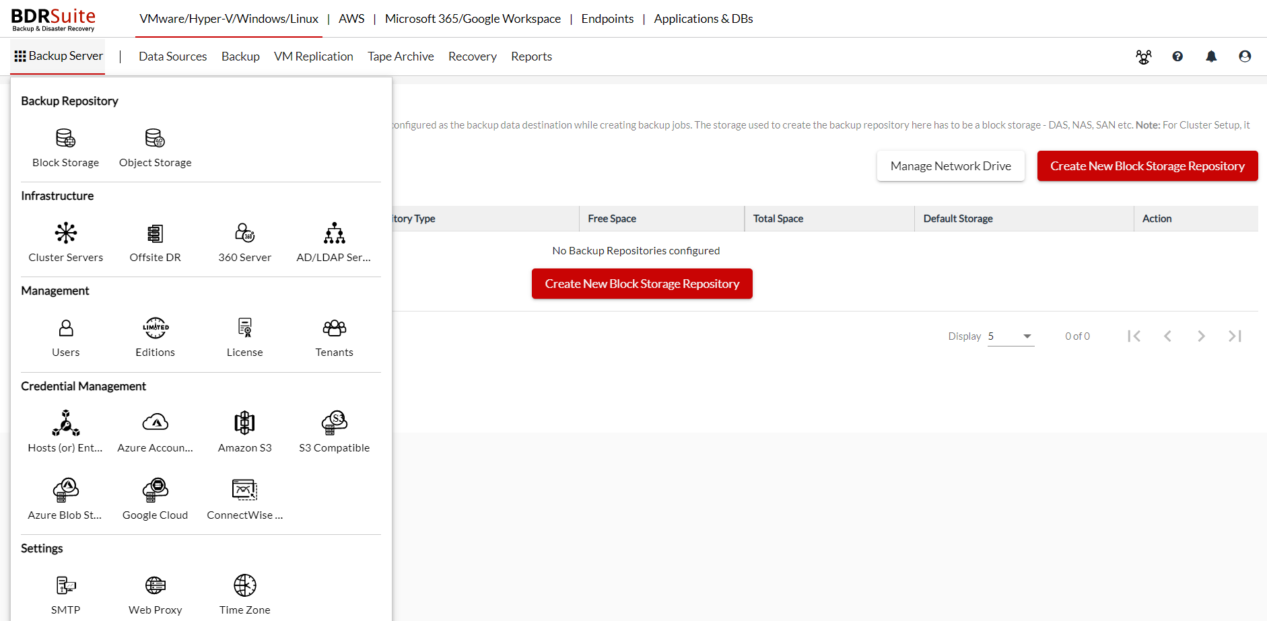
Task: Open S3 Compatible credentials icon
Action: point(334,423)
